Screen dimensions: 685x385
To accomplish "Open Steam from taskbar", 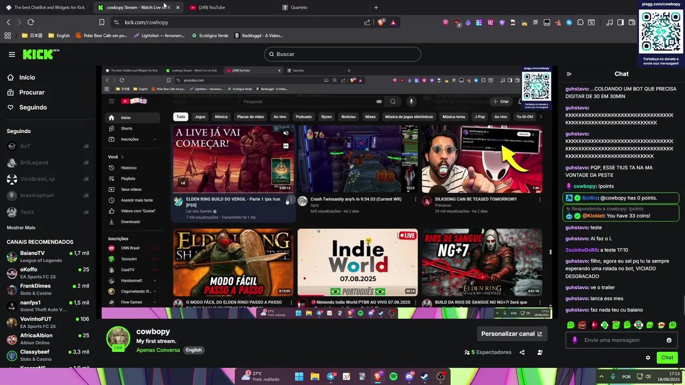I will coord(425,376).
